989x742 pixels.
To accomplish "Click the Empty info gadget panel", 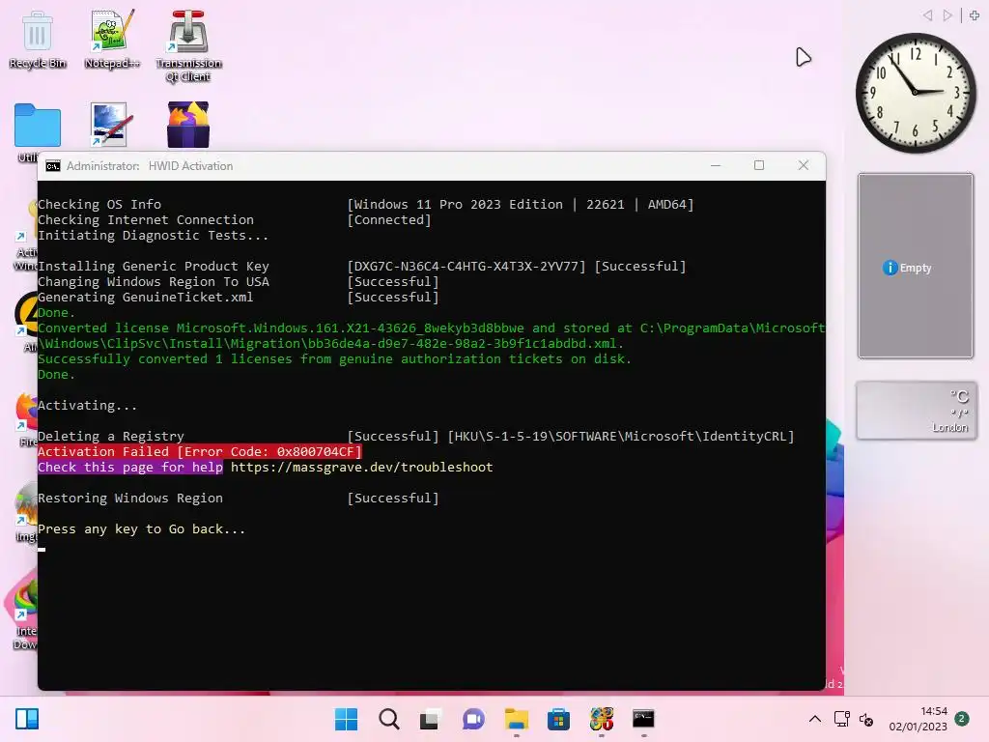I will click(916, 266).
